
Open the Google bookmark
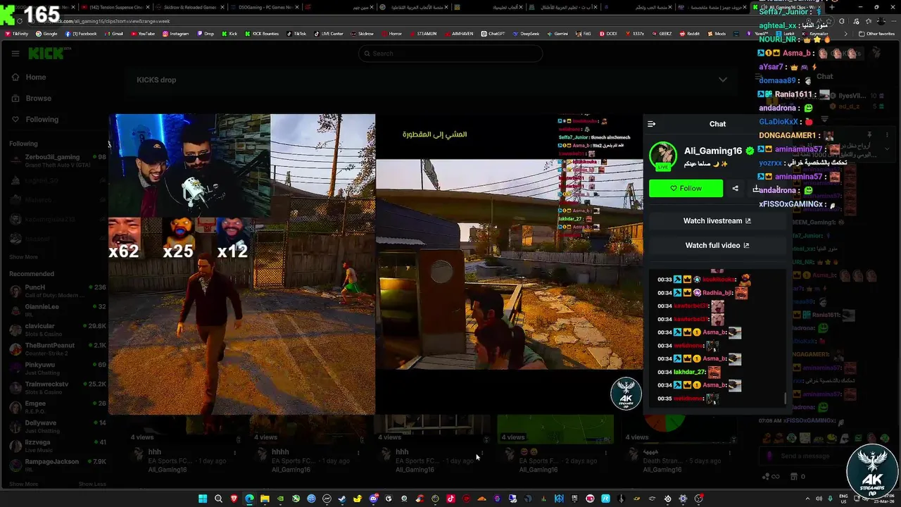pos(46,34)
